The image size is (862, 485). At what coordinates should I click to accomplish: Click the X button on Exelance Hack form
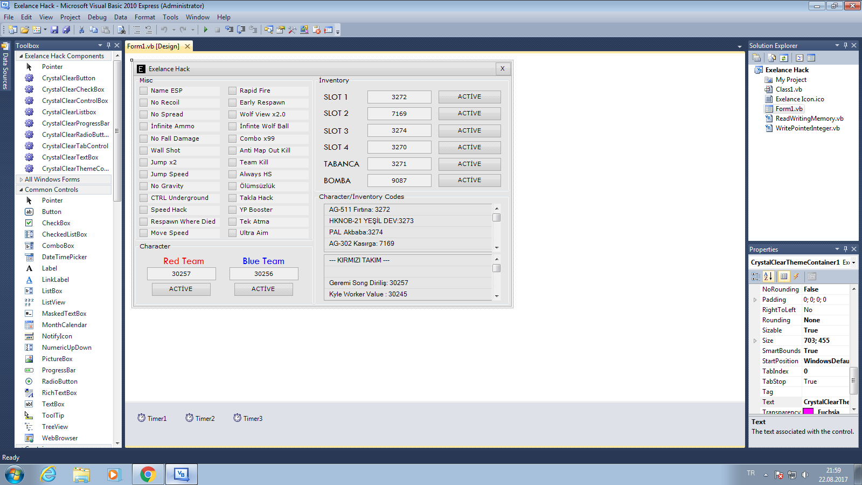coord(503,68)
